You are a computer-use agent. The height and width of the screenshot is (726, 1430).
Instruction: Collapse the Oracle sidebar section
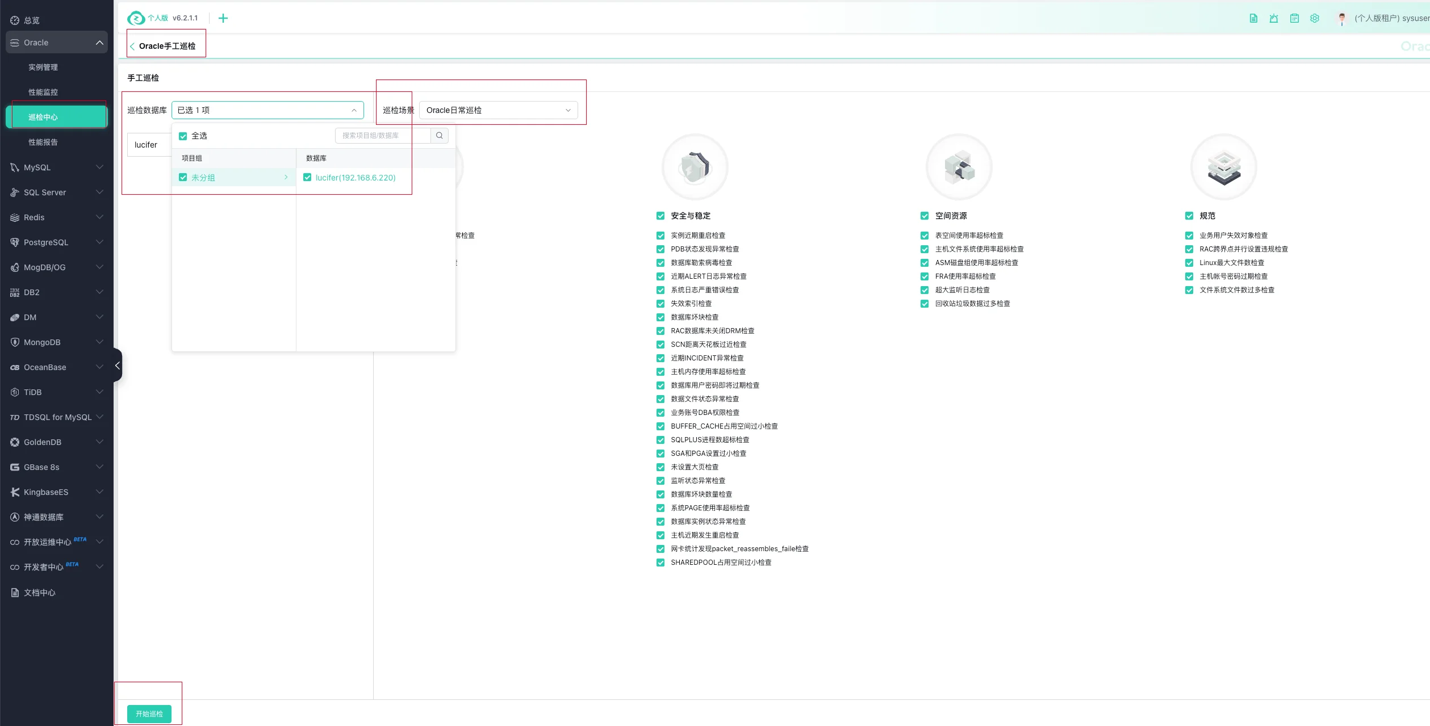57,43
